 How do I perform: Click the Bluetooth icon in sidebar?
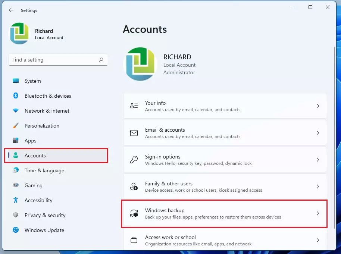pos(16,96)
